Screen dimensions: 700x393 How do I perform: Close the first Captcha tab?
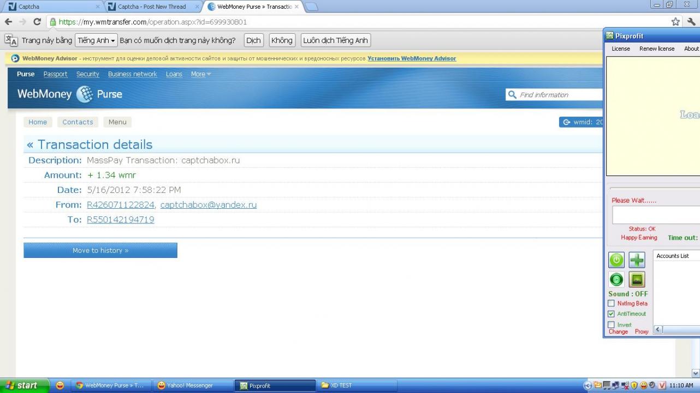[98, 7]
